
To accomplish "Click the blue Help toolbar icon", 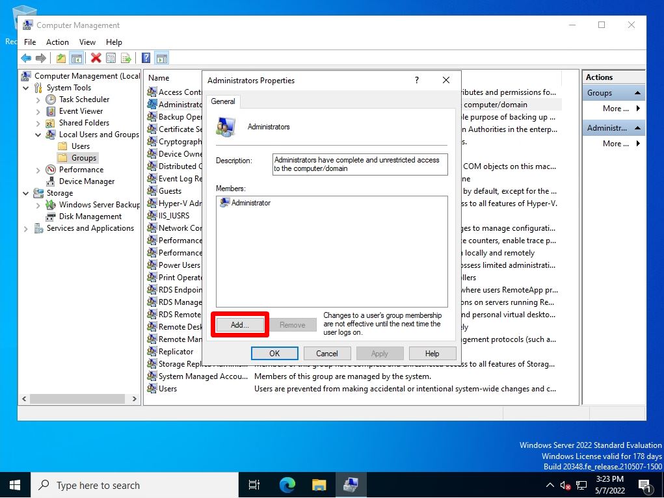I will [146, 58].
